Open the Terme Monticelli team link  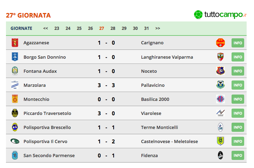[159, 128]
